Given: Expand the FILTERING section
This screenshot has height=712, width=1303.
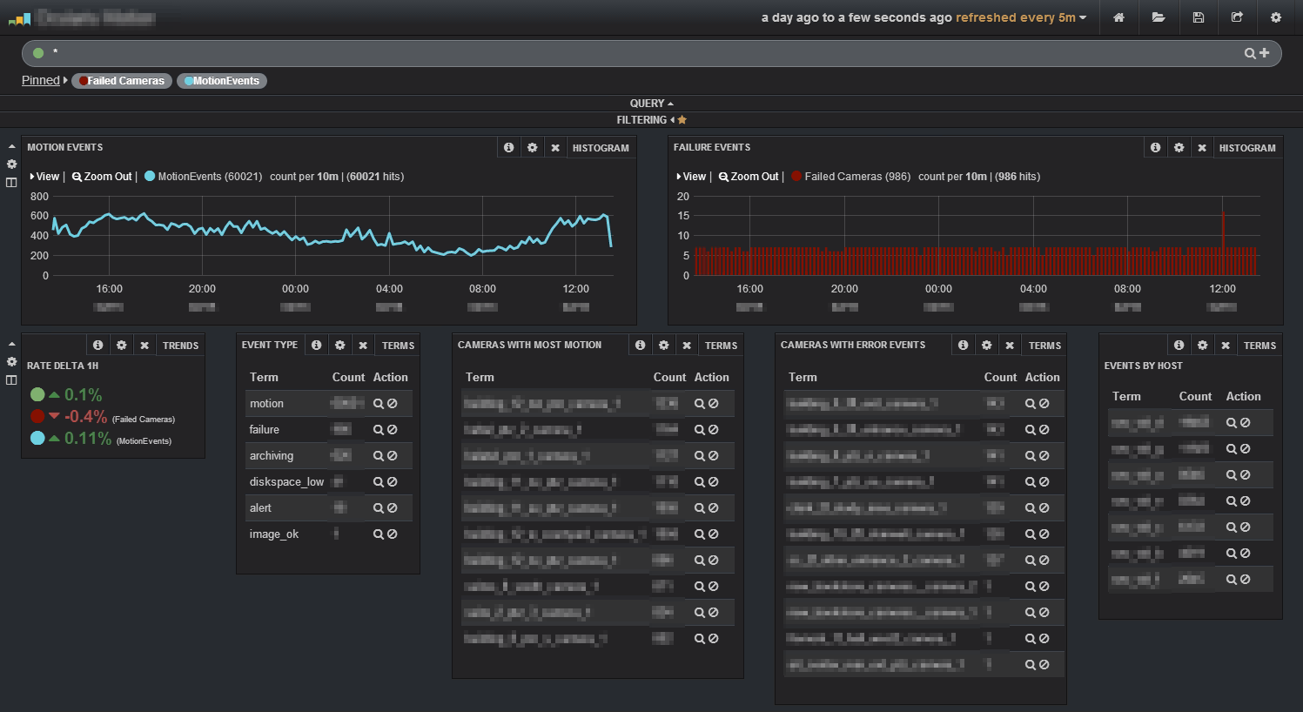Looking at the screenshot, I should pyautogui.click(x=651, y=120).
